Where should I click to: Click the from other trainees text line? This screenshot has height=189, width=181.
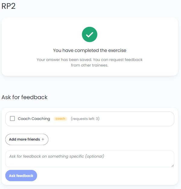[x=90, y=65]
